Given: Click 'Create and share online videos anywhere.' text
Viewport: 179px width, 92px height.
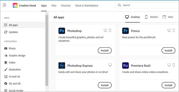Looking at the screenshot, I should coord(145,72).
